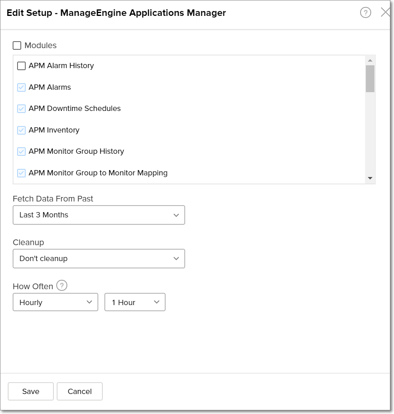
Task: Open the Hourly frequency dropdown
Action: 55,302
